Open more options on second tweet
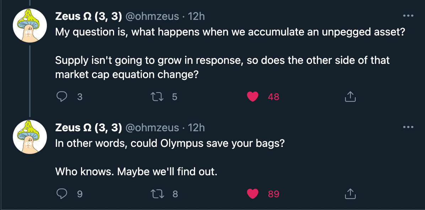The height and width of the screenshot is (210, 425). (408, 127)
